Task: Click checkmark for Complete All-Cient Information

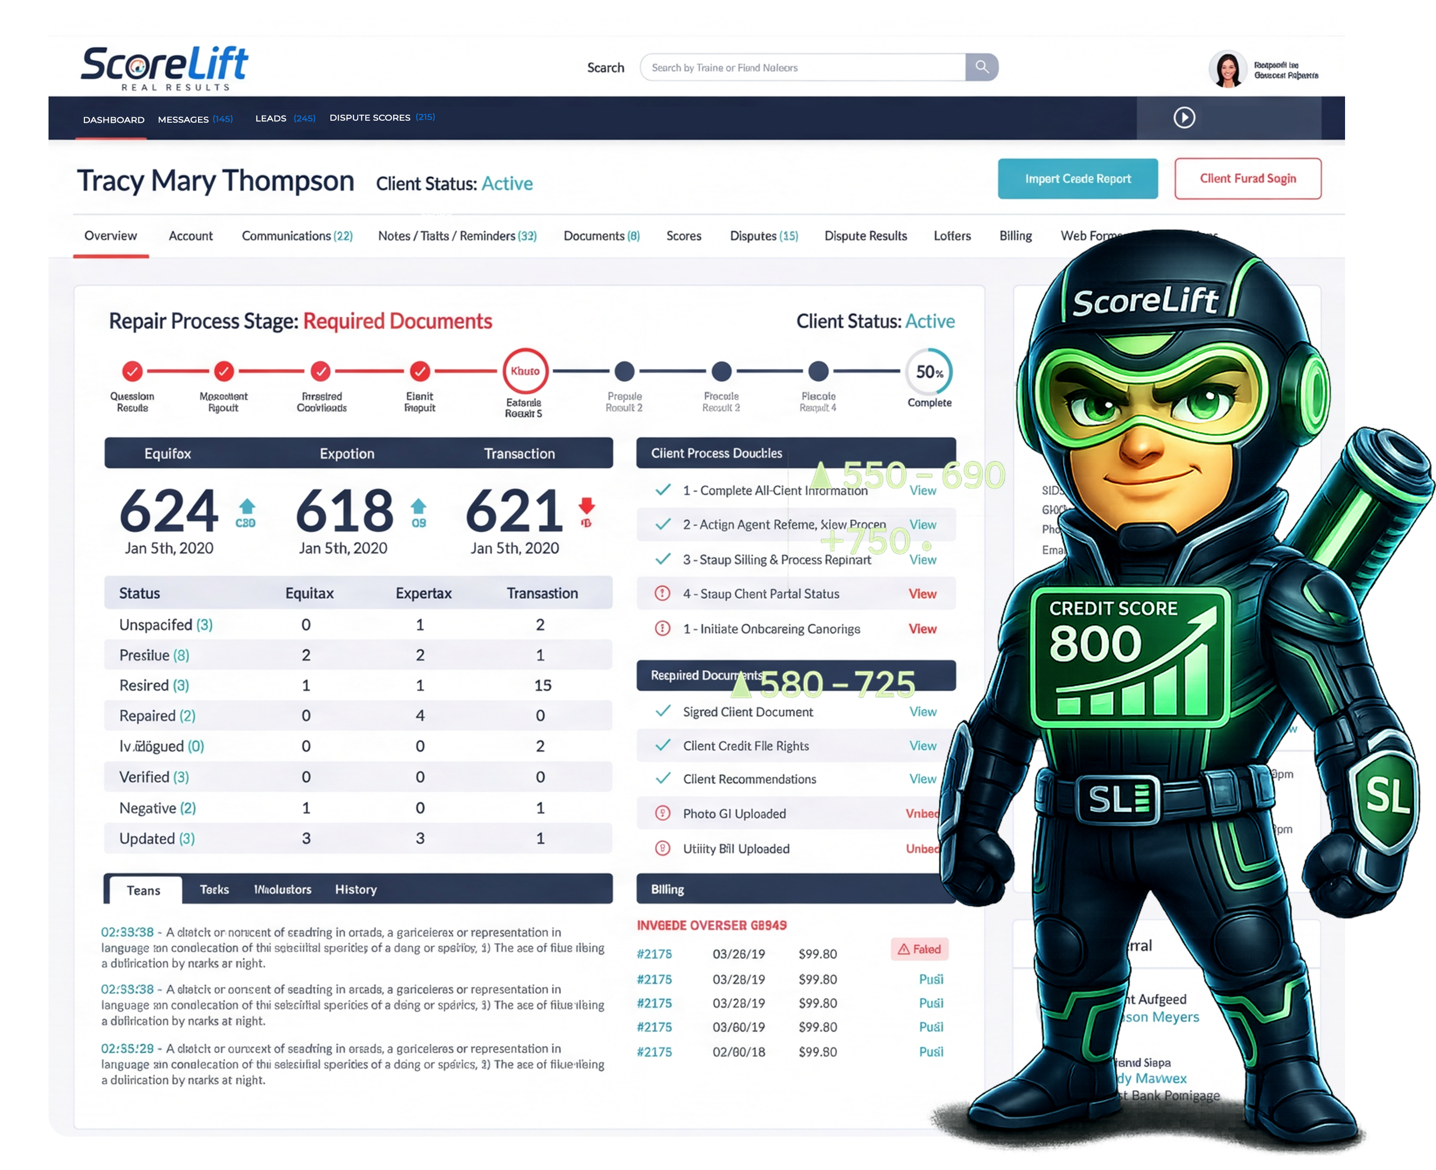Action: click(x=663, y=490)
